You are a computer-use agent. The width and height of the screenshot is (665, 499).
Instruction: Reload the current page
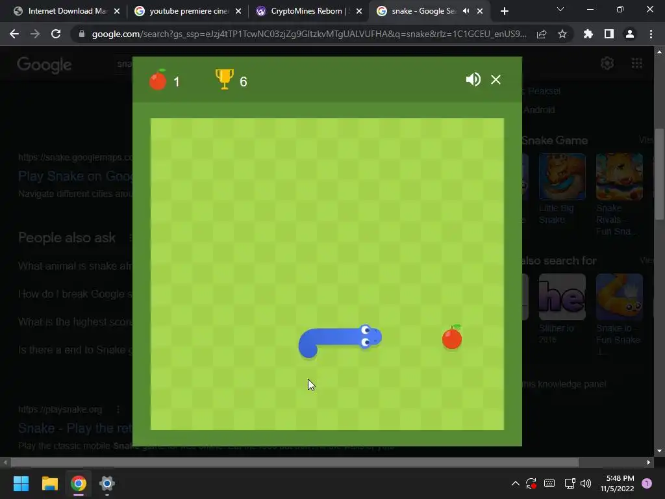pyautogui.click(x=56, y=34)
